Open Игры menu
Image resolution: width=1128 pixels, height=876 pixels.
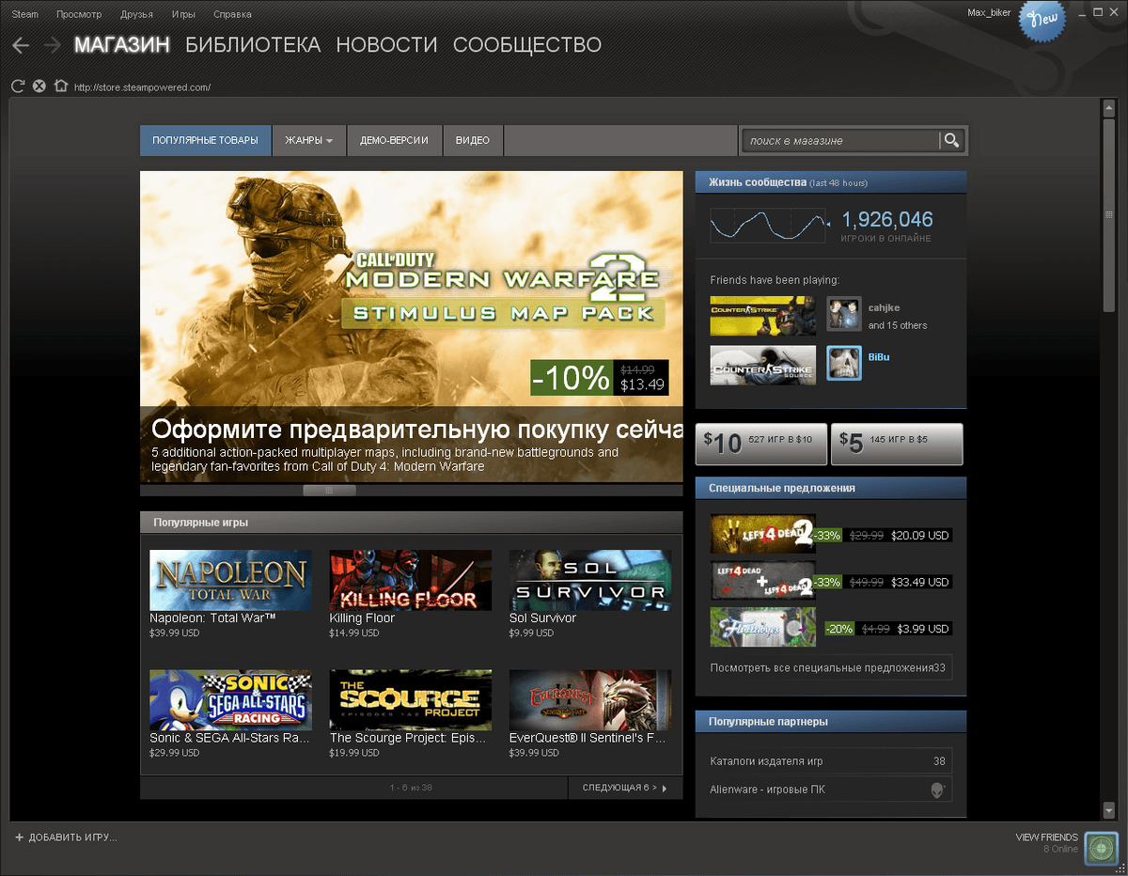coord(184,14)
